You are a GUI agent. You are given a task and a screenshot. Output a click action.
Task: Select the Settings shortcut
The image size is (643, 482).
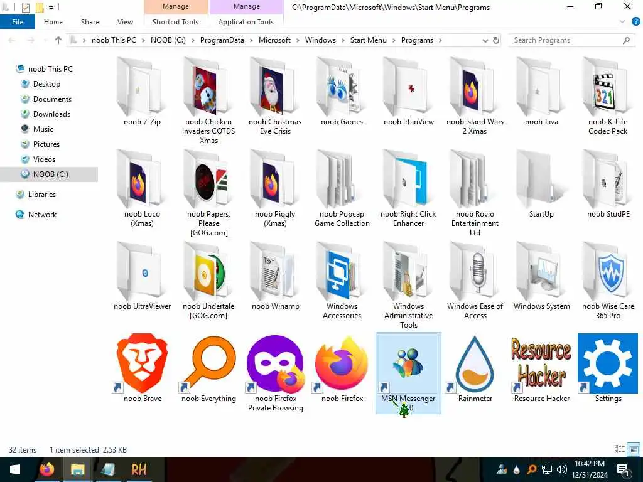click(x=608, y=368)
